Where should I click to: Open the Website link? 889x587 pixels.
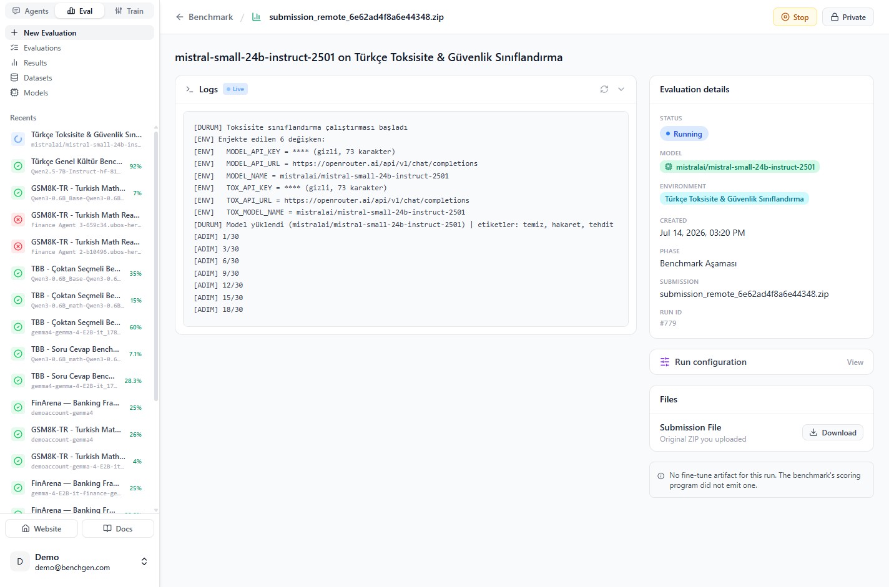click(41, 528)
